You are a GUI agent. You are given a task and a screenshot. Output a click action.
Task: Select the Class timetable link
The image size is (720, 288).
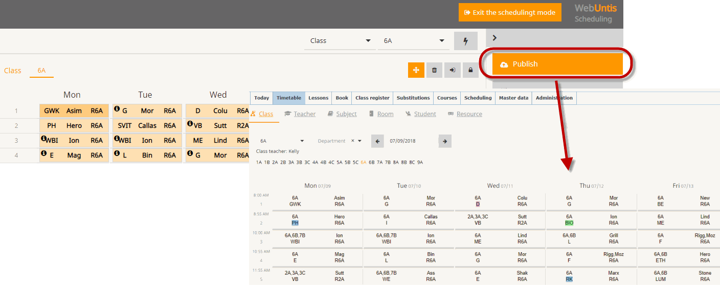coord(266,114)
